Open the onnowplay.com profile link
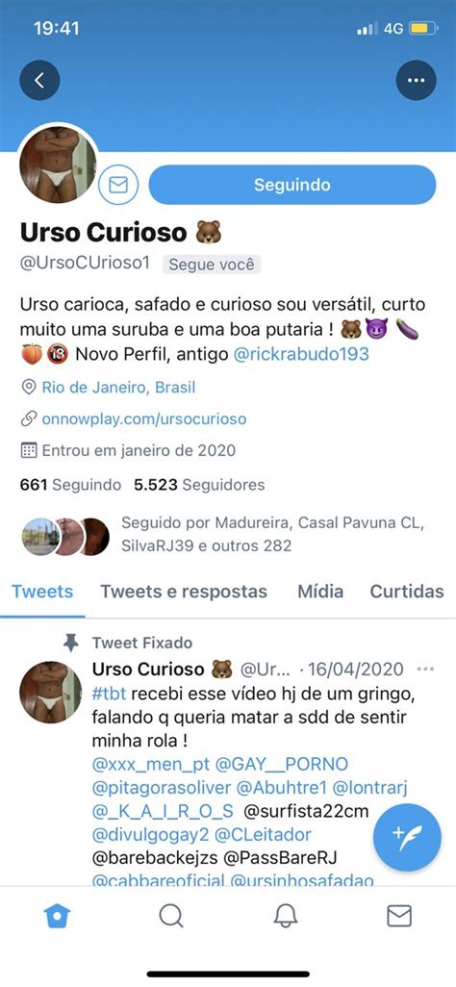Screen dimensions: 456x987 [144, 418]
